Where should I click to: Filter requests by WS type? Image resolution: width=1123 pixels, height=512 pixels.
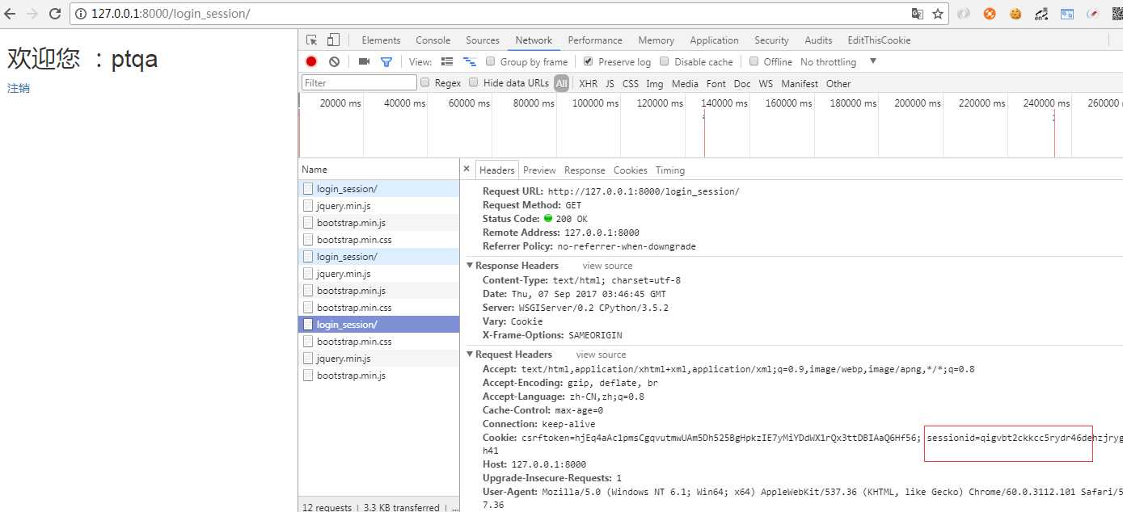pyautogui.click(x=766, y=84)
